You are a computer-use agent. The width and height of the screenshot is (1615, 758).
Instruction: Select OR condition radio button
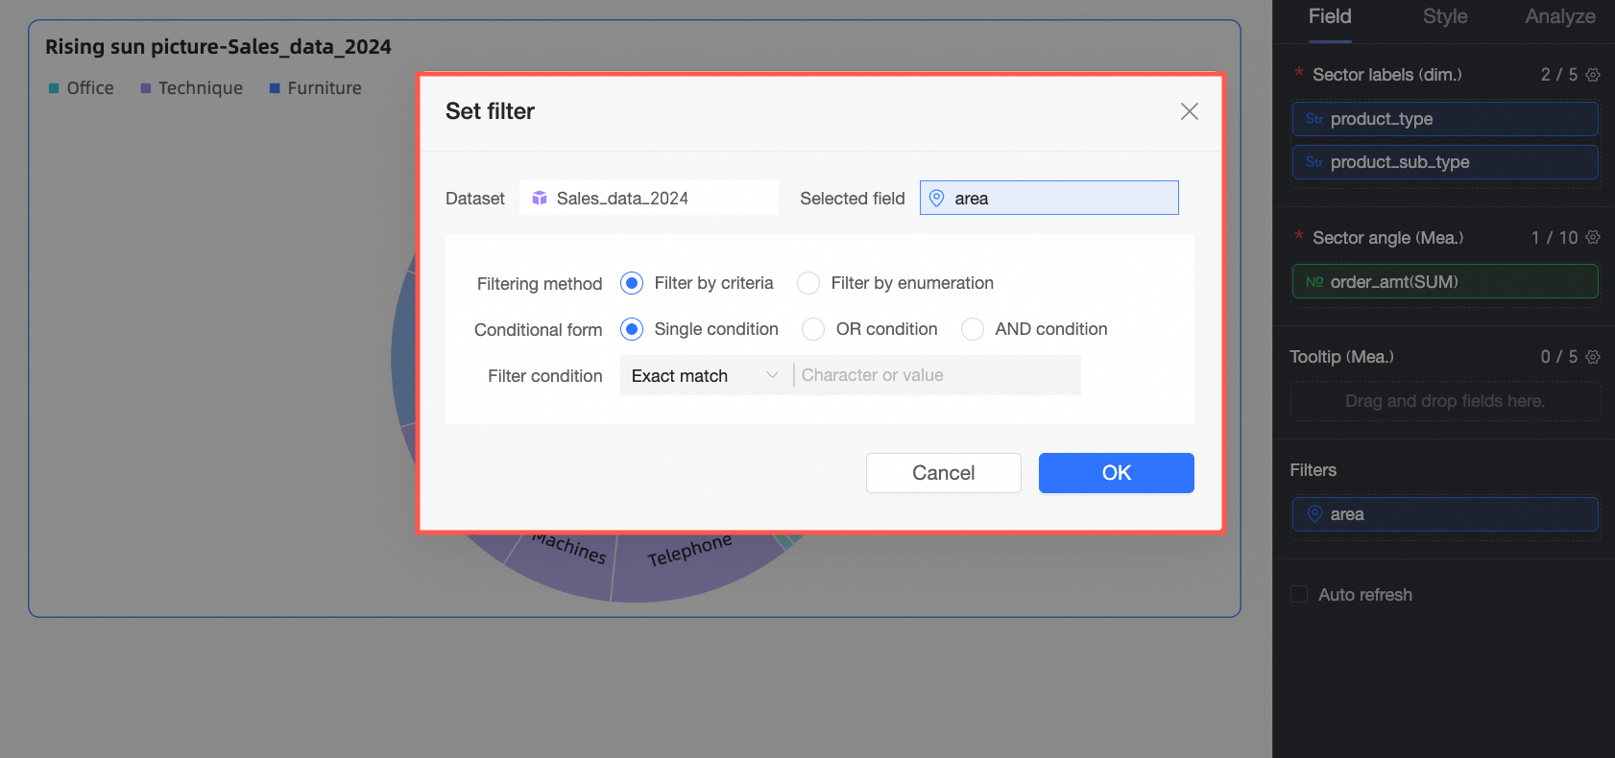pyautogui.click(x=813, y=329)
